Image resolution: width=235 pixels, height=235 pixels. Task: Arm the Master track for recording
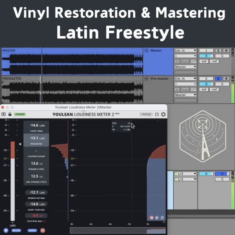tap(226, 51)
